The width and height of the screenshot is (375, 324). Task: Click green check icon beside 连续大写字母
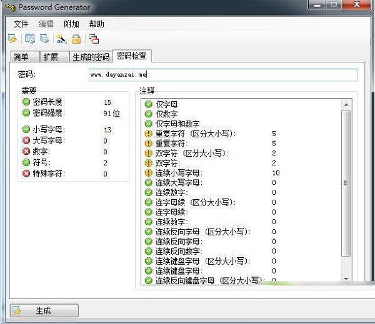point(149,182)
